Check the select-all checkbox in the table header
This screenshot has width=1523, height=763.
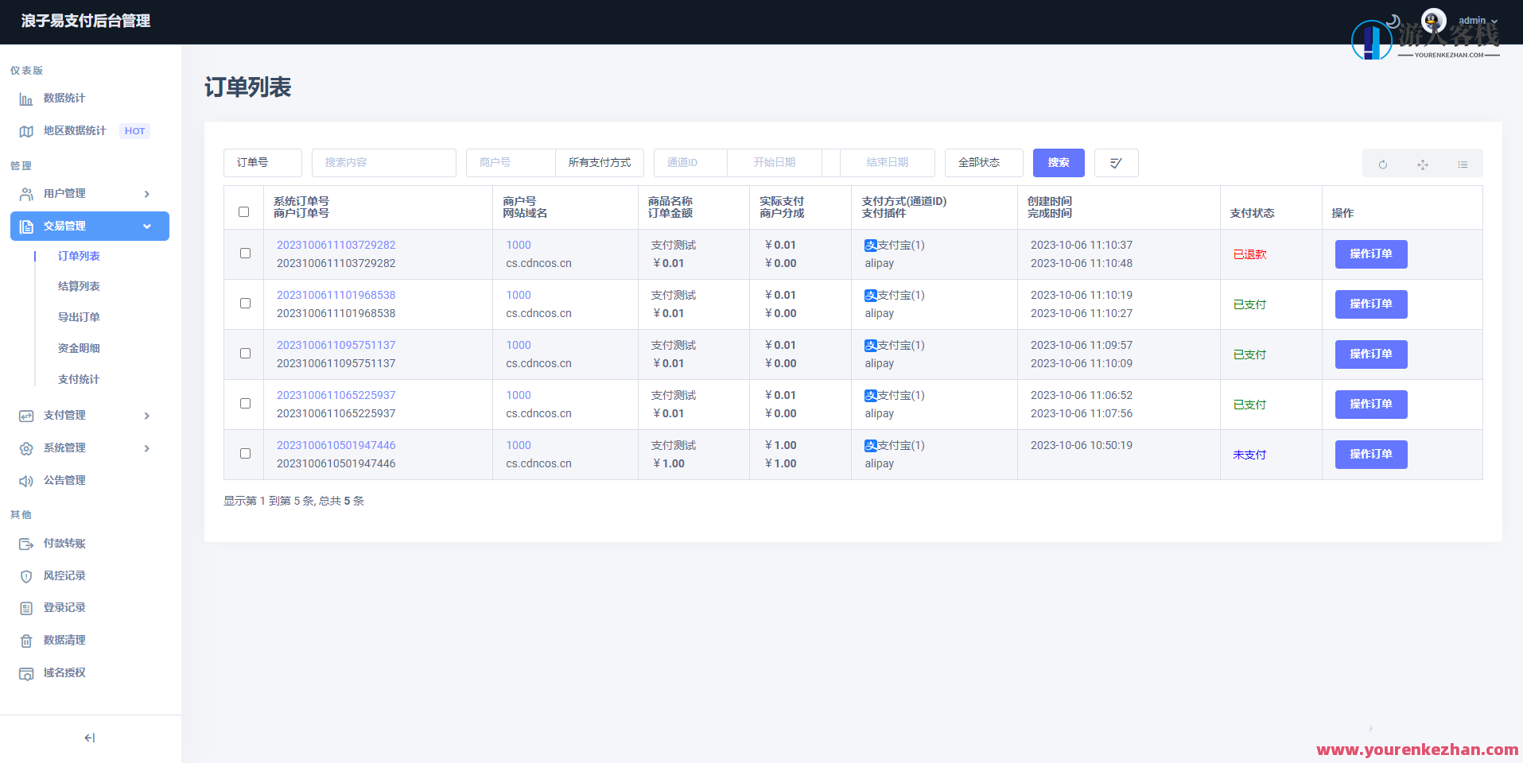point(244,211)
